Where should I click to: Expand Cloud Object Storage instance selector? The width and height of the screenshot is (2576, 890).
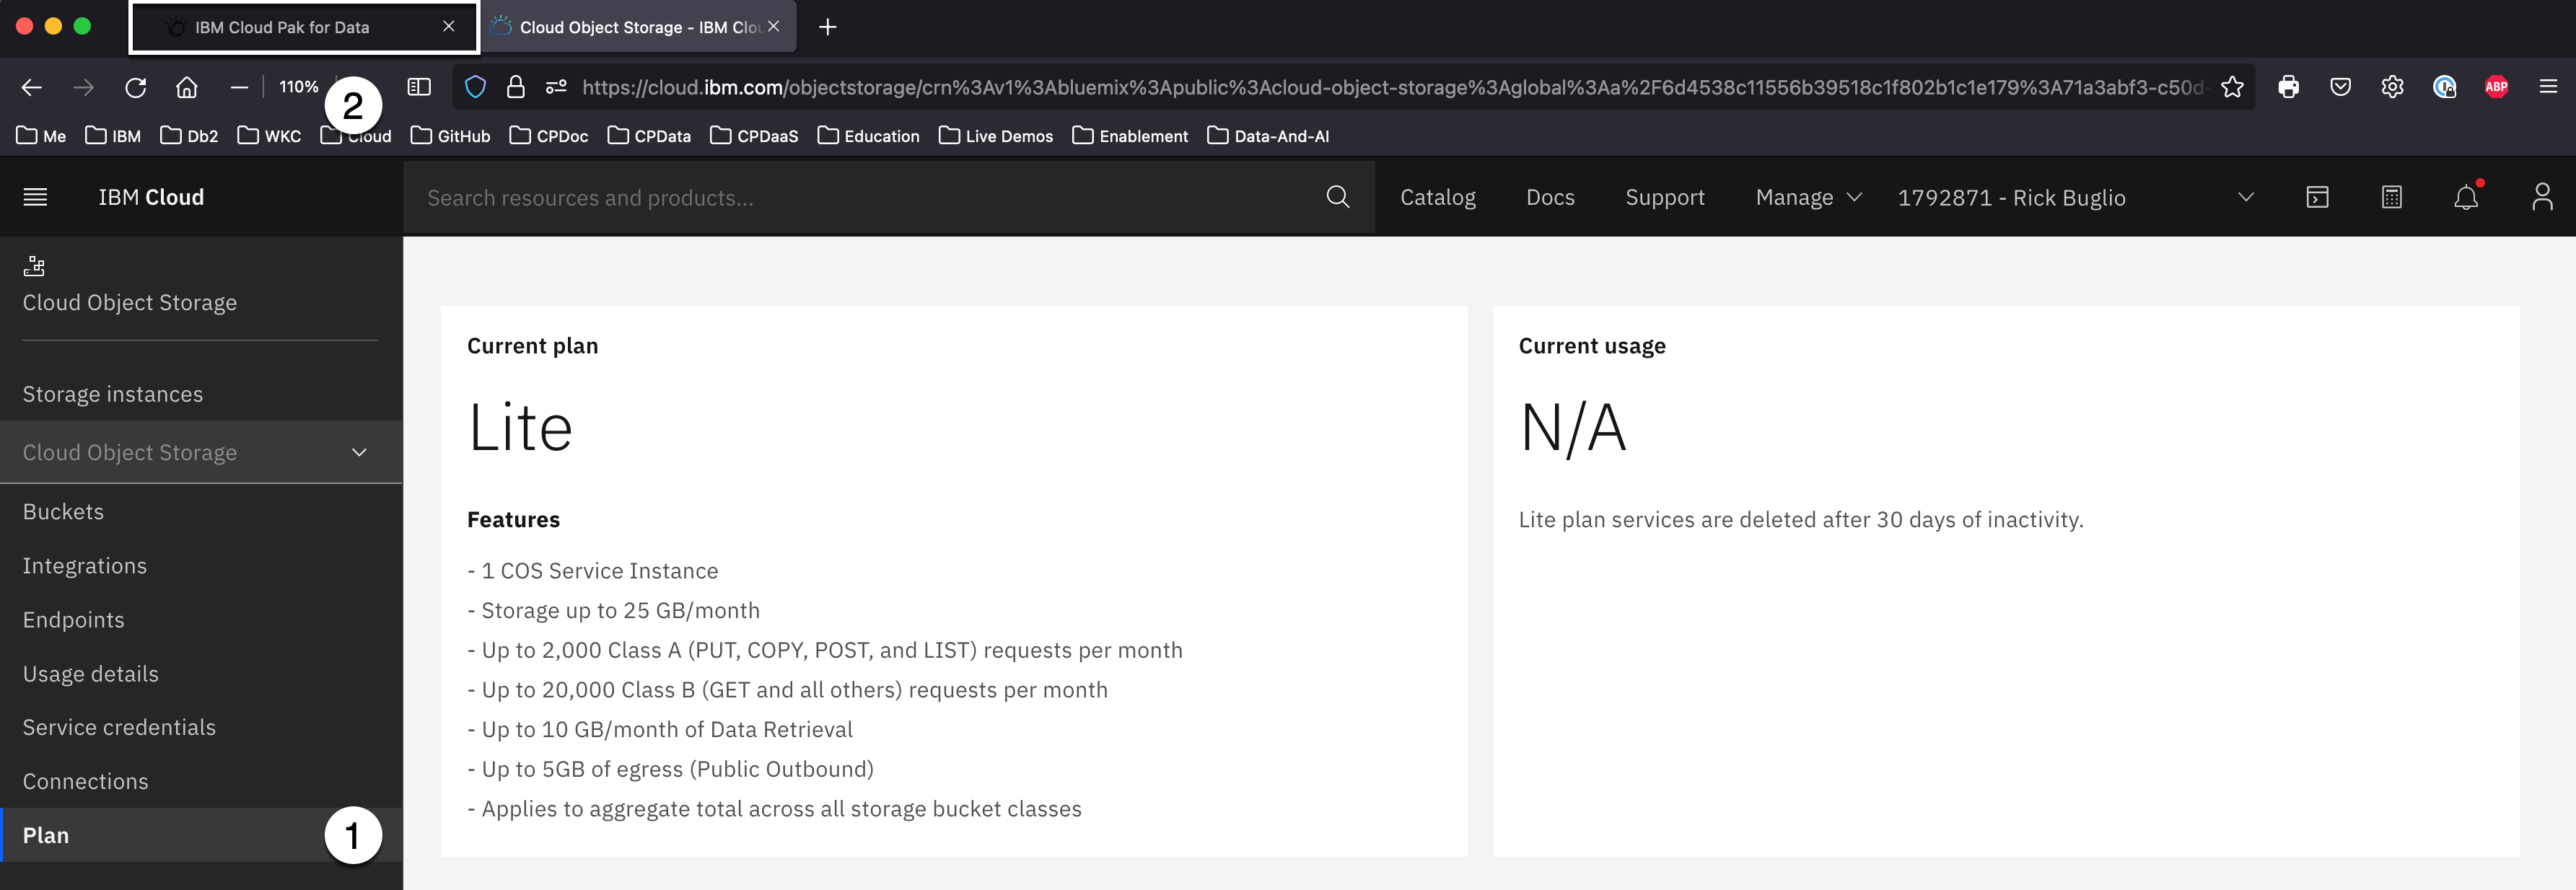200,452
